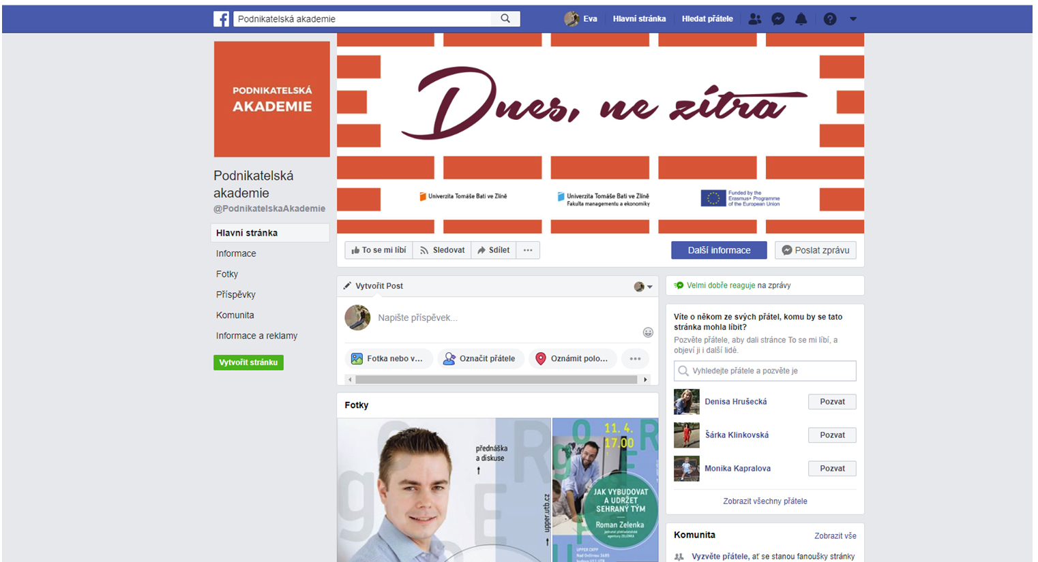The width and height of the screenshot is (1038, 562).
Task: Open the post author selector dropdown
Action: pyautogui.click(x=643, y=287)
